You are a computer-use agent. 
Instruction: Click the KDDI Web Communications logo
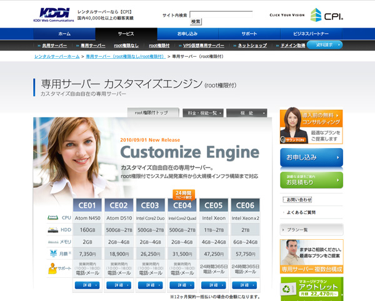(x=54, y=15)
